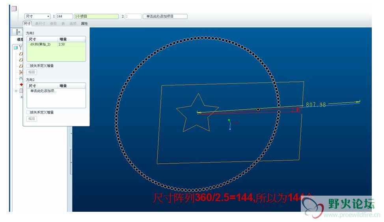Open the 表尺寸 tab
This screenshot has width=384, height=222.
pos(40,24)
